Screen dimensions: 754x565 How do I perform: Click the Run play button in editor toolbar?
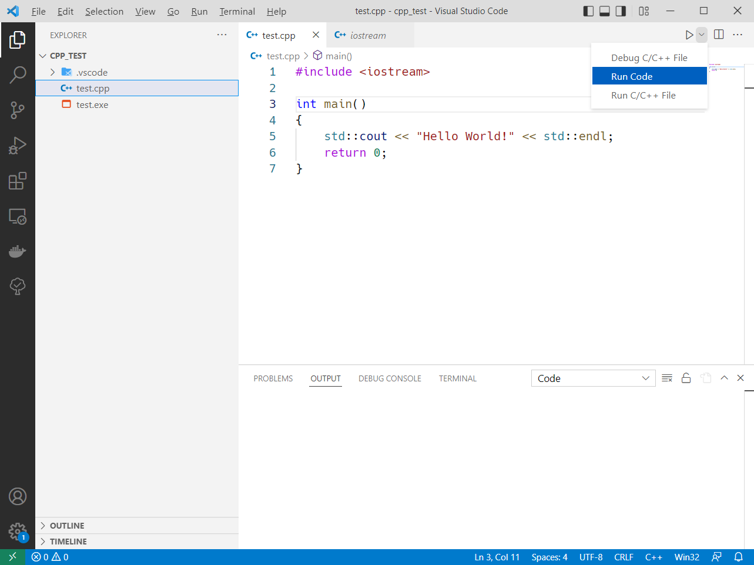pos(689,35)
